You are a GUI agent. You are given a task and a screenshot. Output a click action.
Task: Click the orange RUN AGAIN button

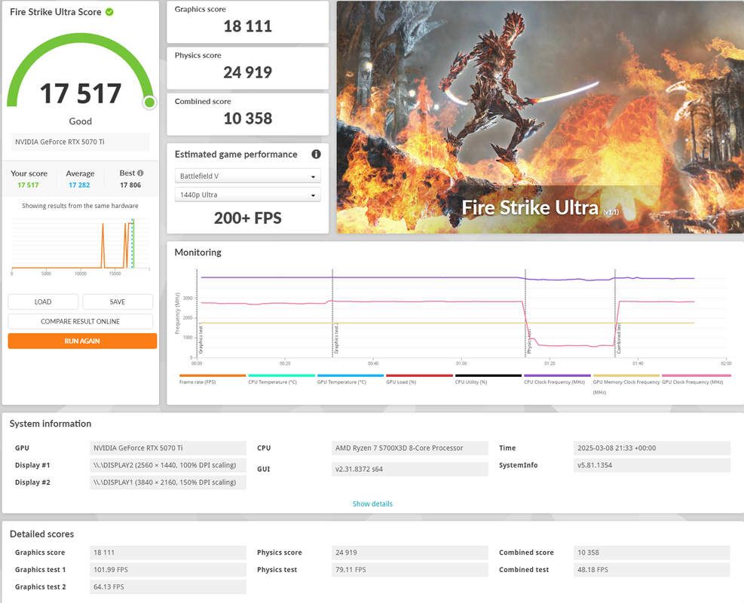pos(82,341)
